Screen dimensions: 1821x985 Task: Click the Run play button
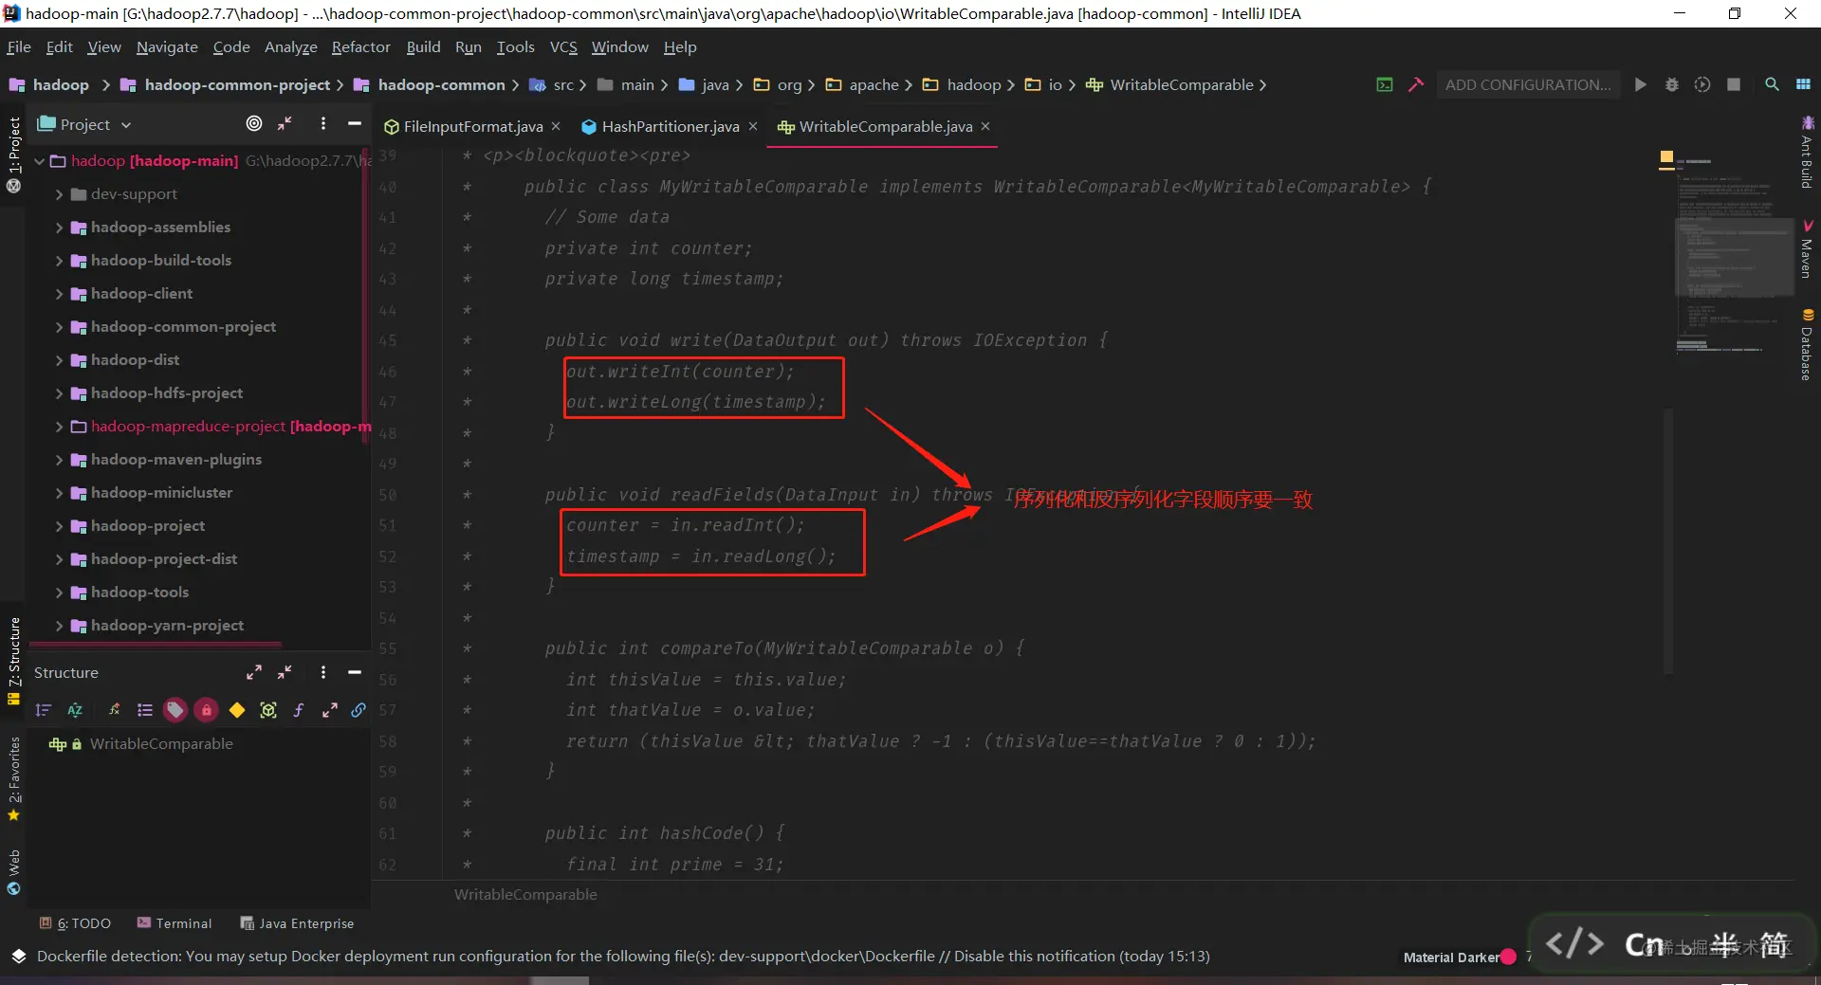(x=1641, y=84)
